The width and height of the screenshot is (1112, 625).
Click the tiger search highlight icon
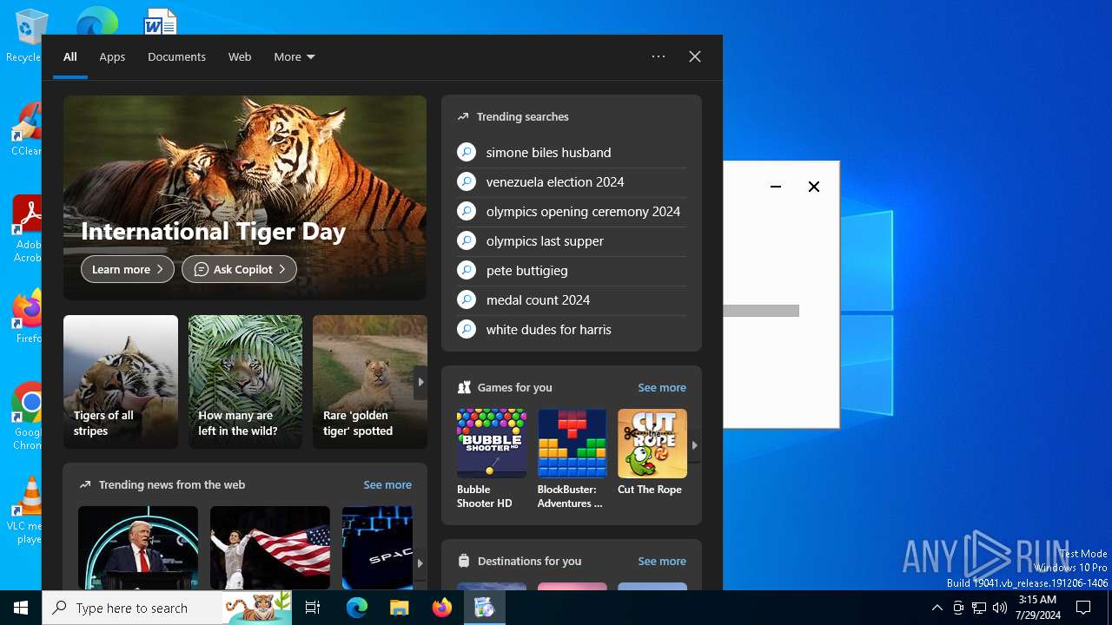(x=258, y=608)
